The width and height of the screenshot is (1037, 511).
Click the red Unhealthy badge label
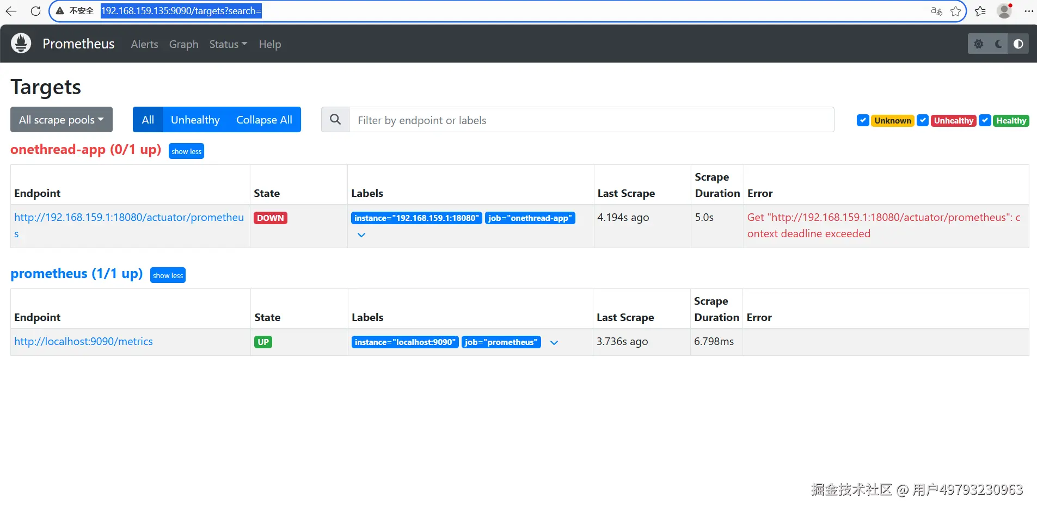coord(954,121)
